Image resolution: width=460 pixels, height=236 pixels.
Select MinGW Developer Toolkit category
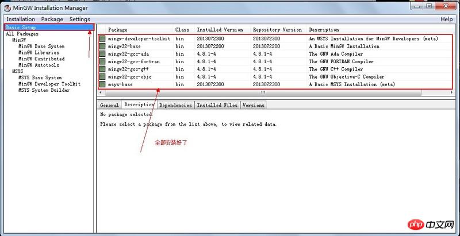tap(49, 84)
